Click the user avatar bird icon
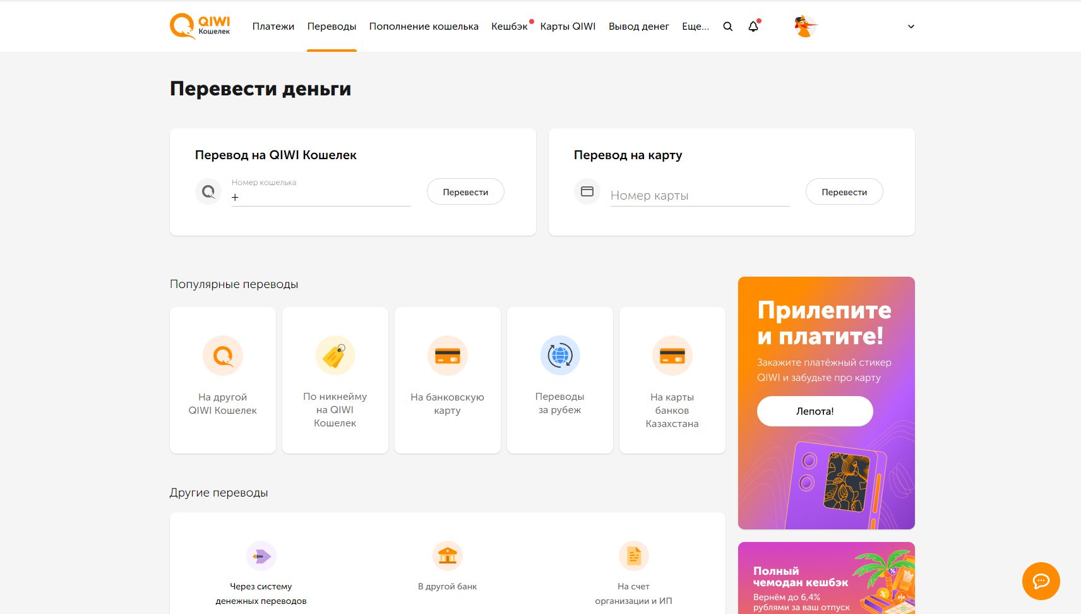The image size is (1081, 614). pyautogui.click(x=805, y=27)
